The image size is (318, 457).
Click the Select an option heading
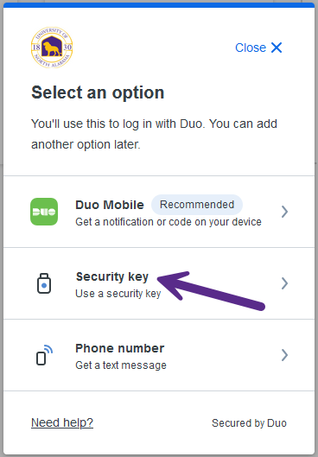pos(98,92)
